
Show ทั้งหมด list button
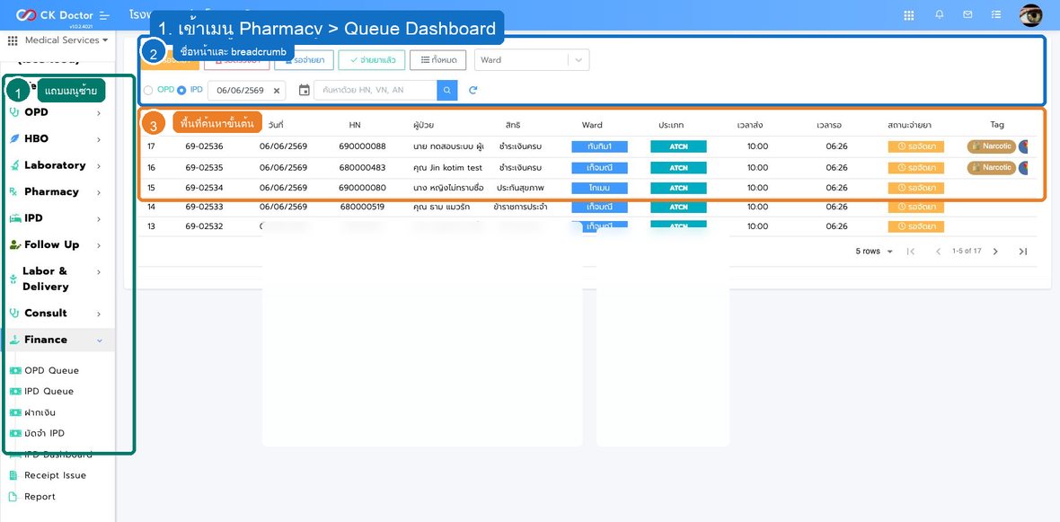coord(438,59)
